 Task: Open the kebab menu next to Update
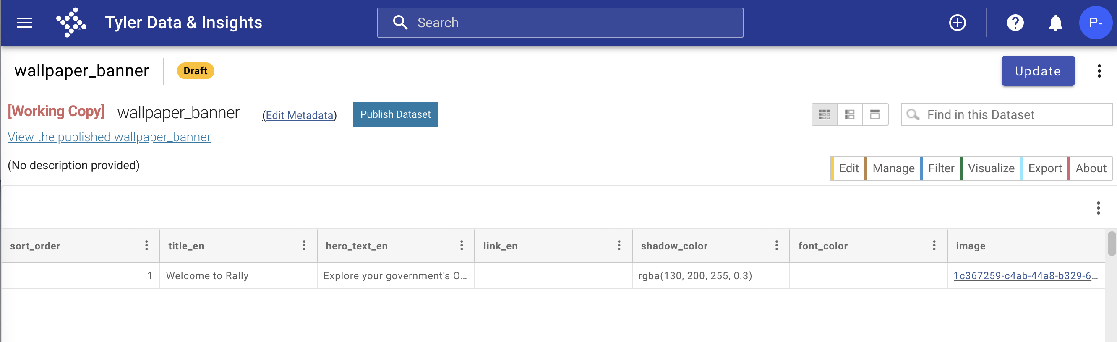tap(1099, 70)
